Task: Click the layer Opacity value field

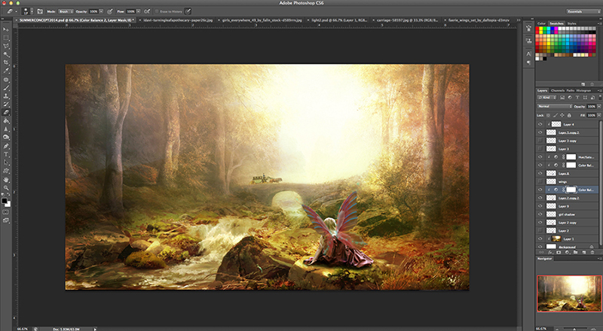Action: coord(592,107)
